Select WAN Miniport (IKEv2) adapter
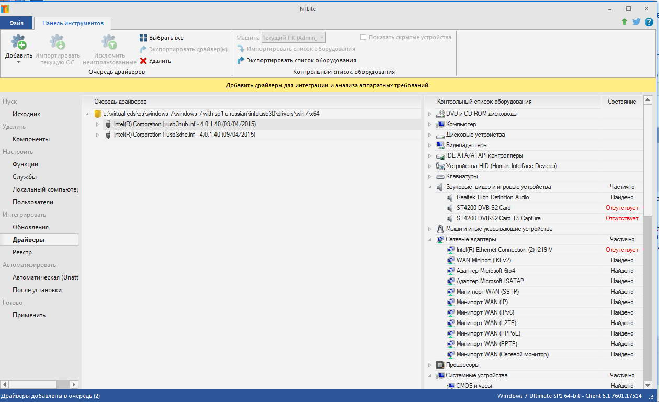 click(x=484, y=260)
